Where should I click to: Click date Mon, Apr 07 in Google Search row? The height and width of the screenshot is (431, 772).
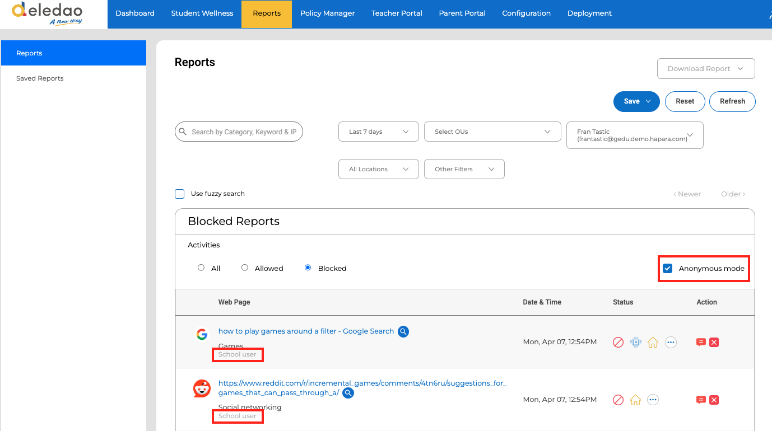[x=560, y=342]
